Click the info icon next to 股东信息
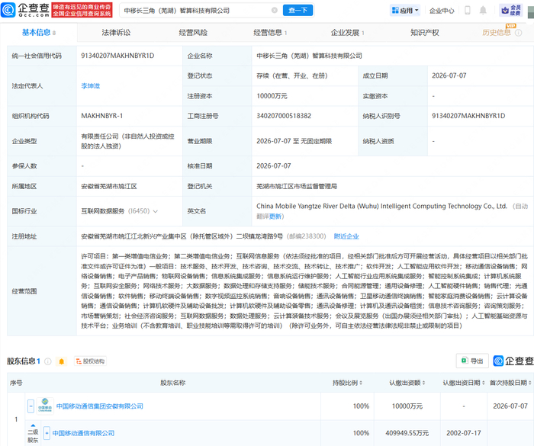 click(x=47, y=361)
